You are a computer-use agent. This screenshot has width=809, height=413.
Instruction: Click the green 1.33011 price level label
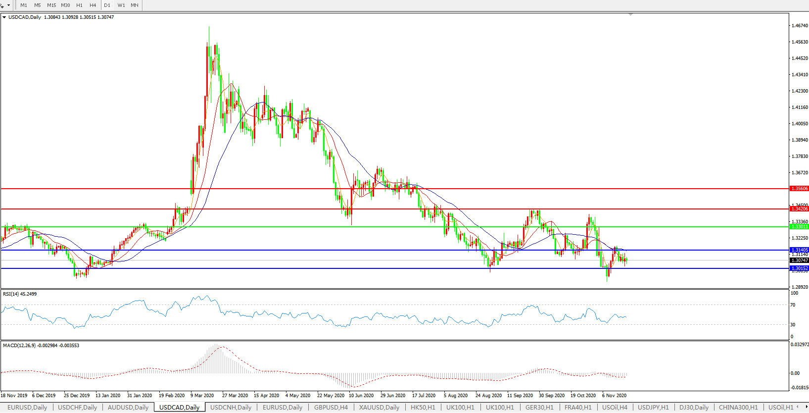pos(799,227)
